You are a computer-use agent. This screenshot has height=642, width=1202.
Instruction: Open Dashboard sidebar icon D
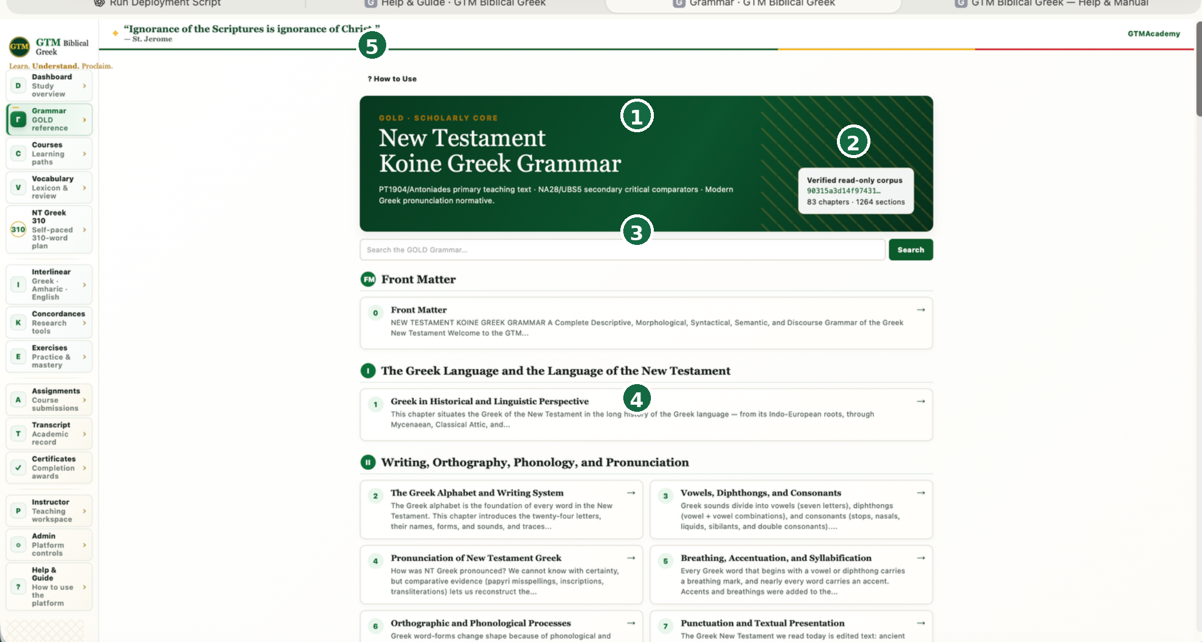(18, 86)
